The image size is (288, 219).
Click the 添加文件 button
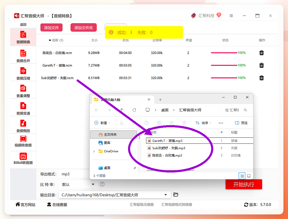pyautogui.click(x=51, y=27)
